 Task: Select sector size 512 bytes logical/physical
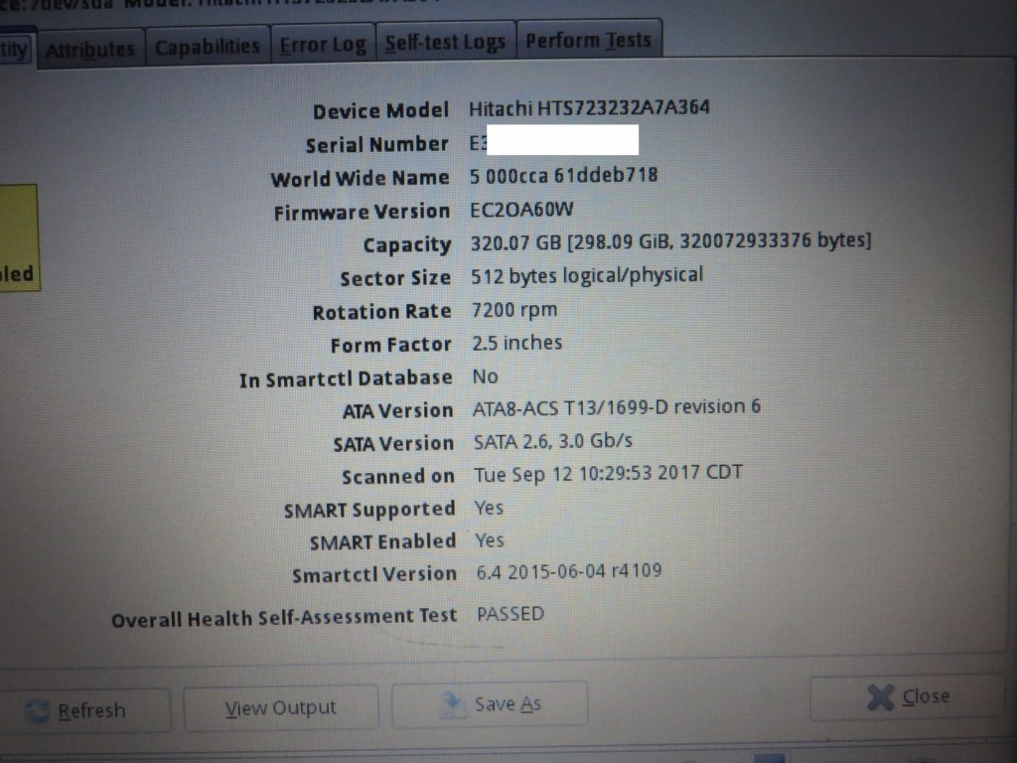[586, 276]
